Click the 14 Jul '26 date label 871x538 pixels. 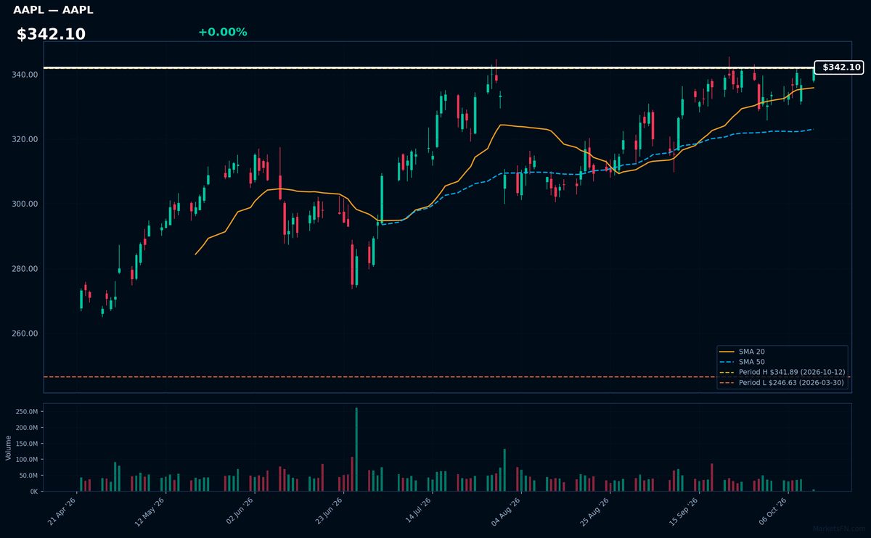(x=417, y=512)
